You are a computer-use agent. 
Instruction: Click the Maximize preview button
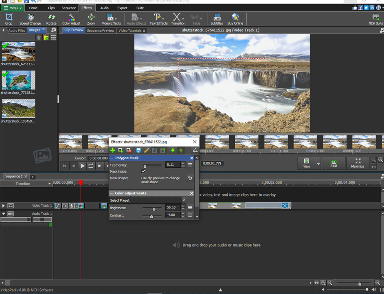pos(358,163)
